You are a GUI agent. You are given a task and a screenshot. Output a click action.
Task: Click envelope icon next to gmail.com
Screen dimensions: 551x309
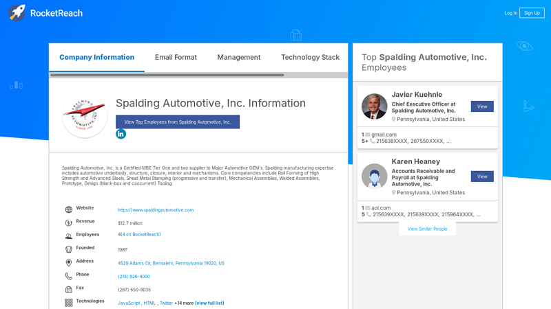pos(368,135)
